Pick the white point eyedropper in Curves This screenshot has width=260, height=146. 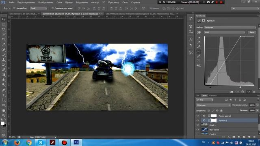(x=199, y=47)
